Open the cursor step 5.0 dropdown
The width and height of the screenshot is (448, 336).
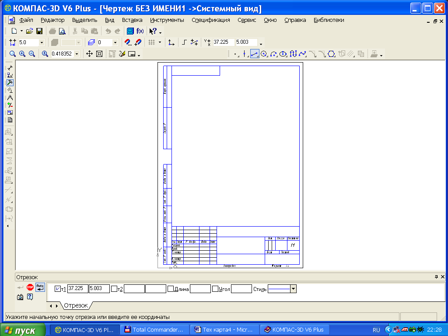pyautogui.click(x=42, y=42)
